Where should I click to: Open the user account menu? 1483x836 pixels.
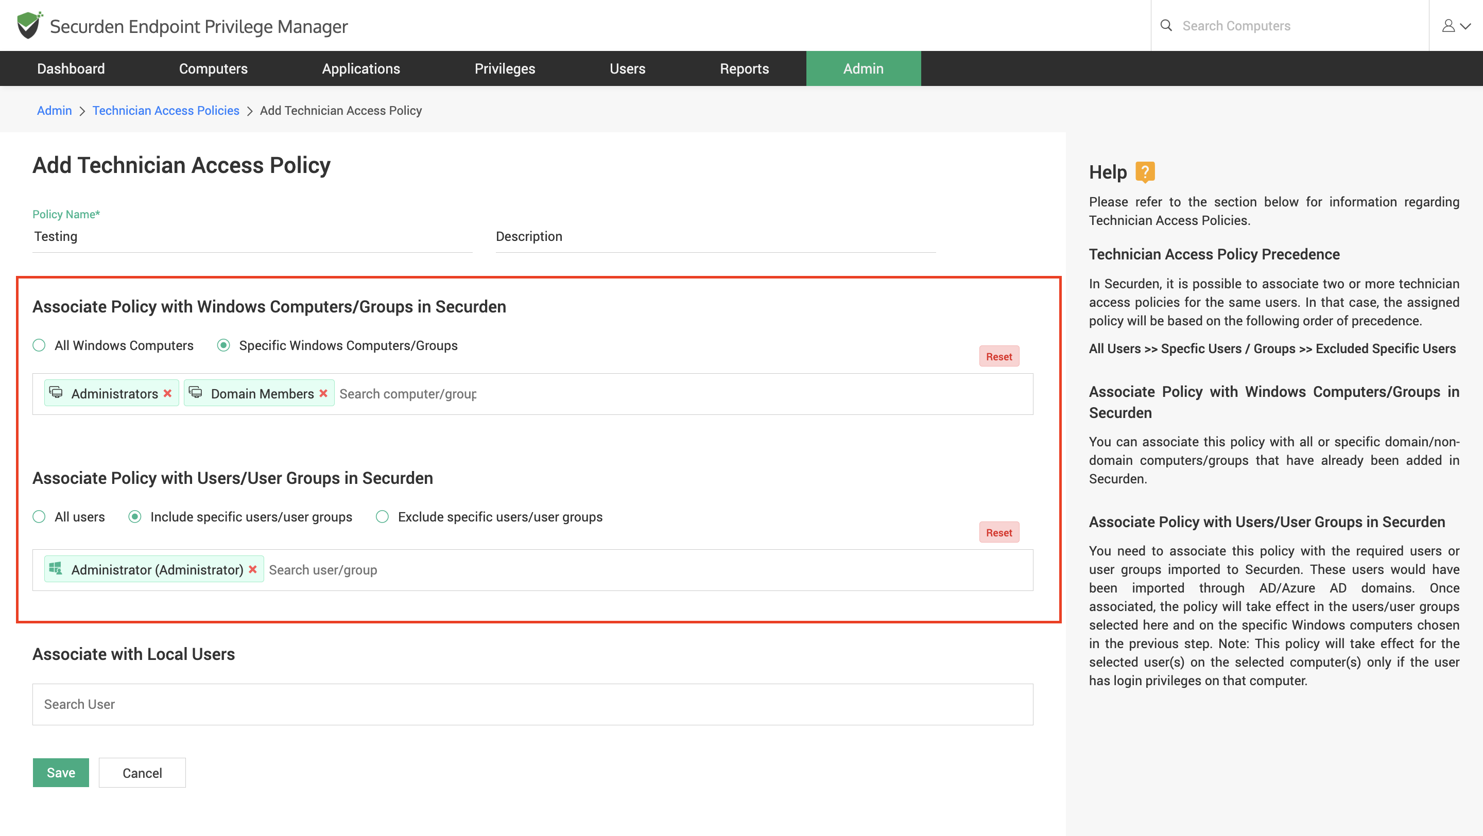(1456, 25)
